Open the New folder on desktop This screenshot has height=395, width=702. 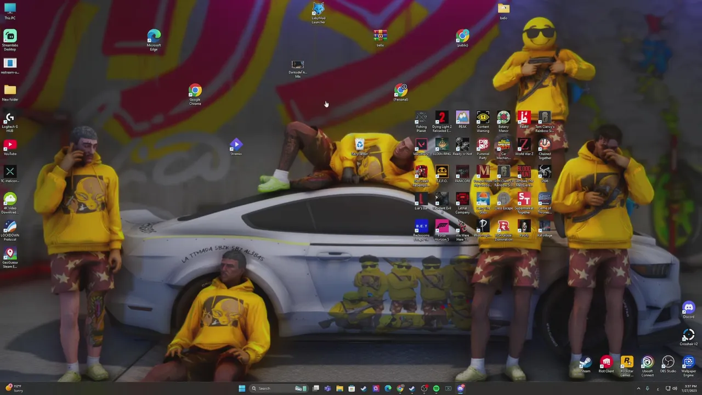(10, 93)
